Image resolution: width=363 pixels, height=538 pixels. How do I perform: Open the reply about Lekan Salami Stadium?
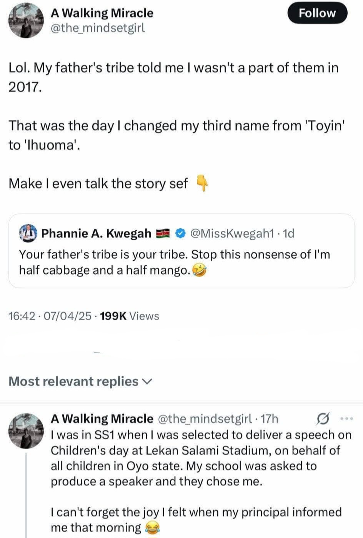(x=200, y=458)
